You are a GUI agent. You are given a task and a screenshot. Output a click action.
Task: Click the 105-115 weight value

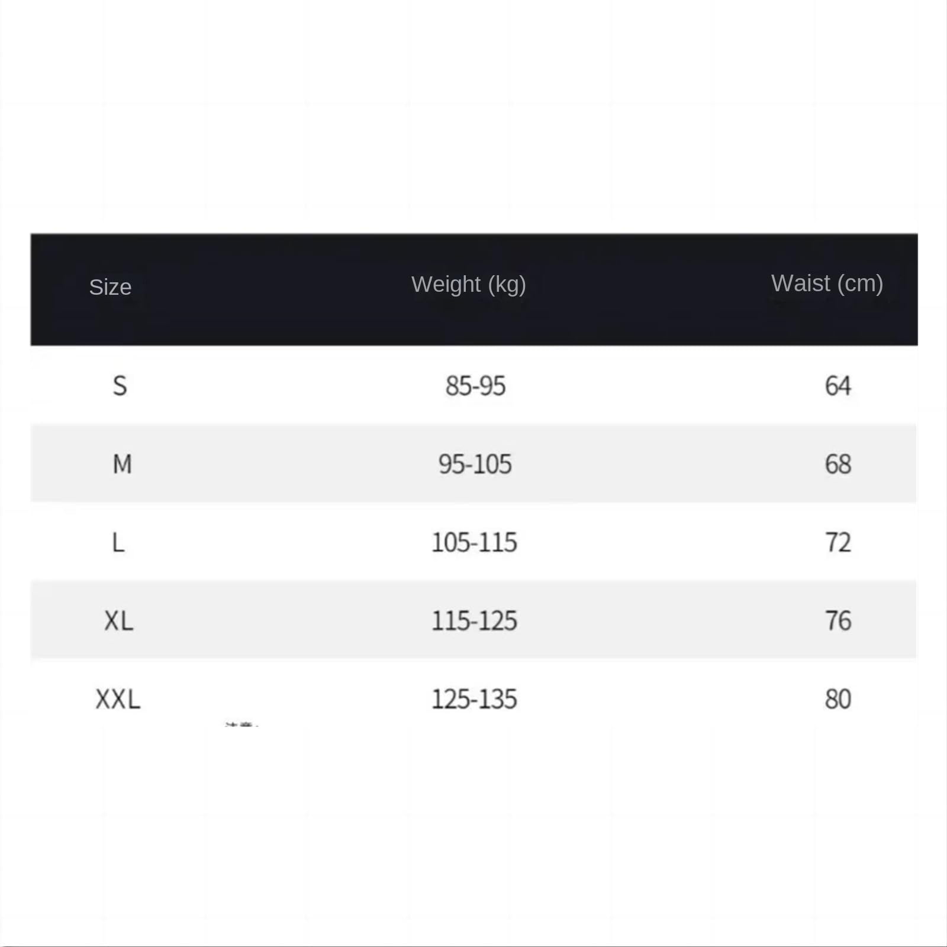point(474,542)
